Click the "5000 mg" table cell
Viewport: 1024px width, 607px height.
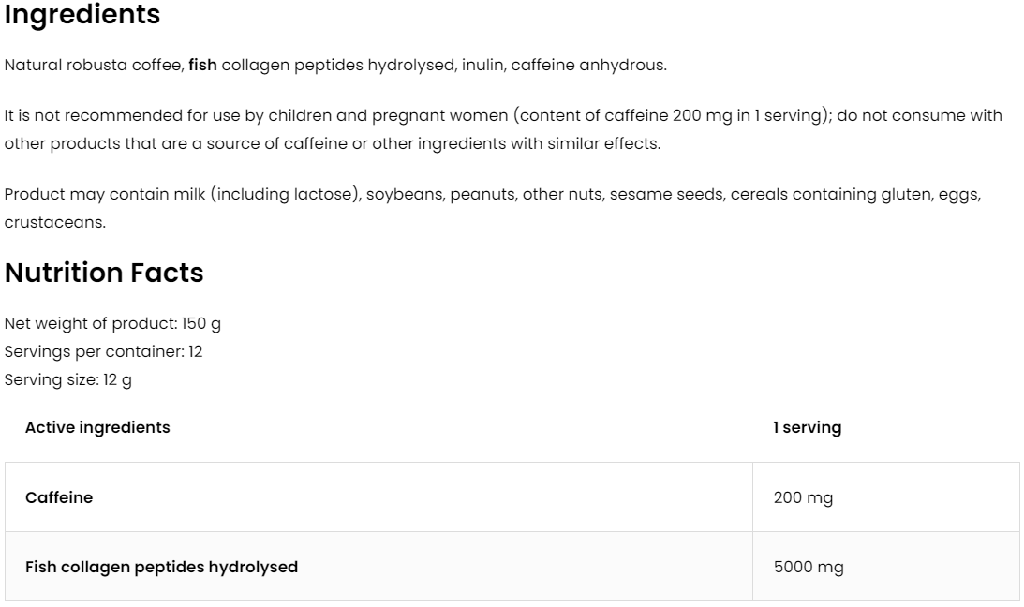click(808, 567)
